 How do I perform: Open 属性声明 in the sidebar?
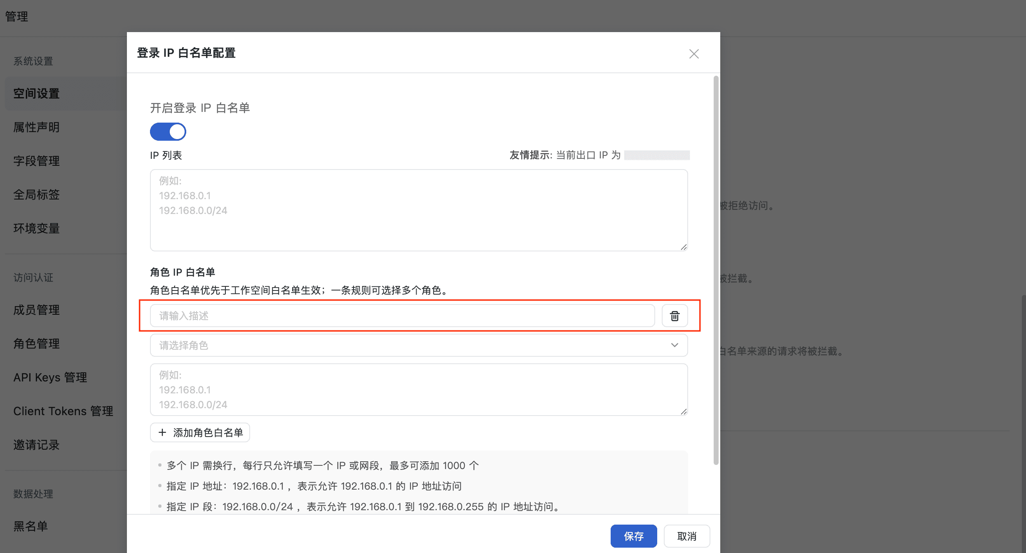[x=36, y=128]
